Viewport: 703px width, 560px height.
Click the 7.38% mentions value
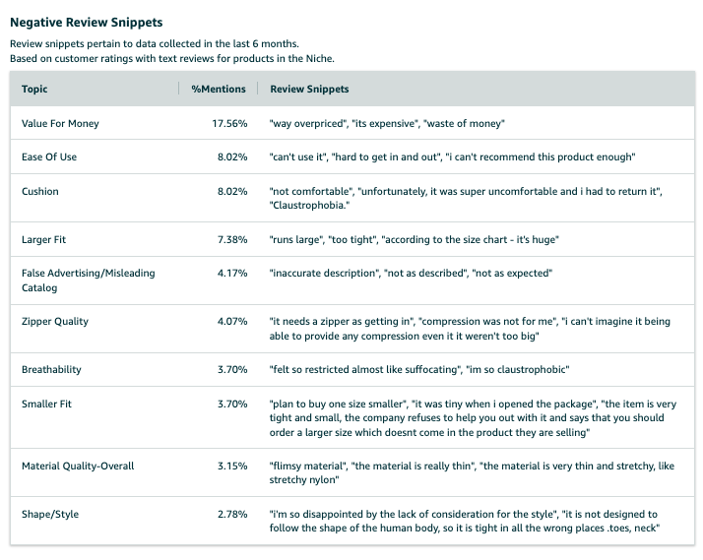(232, 239)
